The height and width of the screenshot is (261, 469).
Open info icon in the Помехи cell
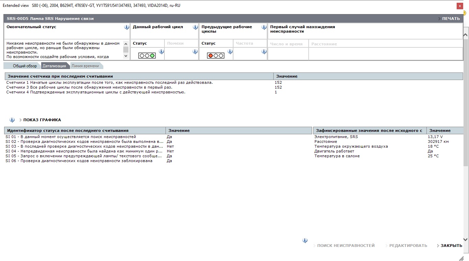coord(195,52)
